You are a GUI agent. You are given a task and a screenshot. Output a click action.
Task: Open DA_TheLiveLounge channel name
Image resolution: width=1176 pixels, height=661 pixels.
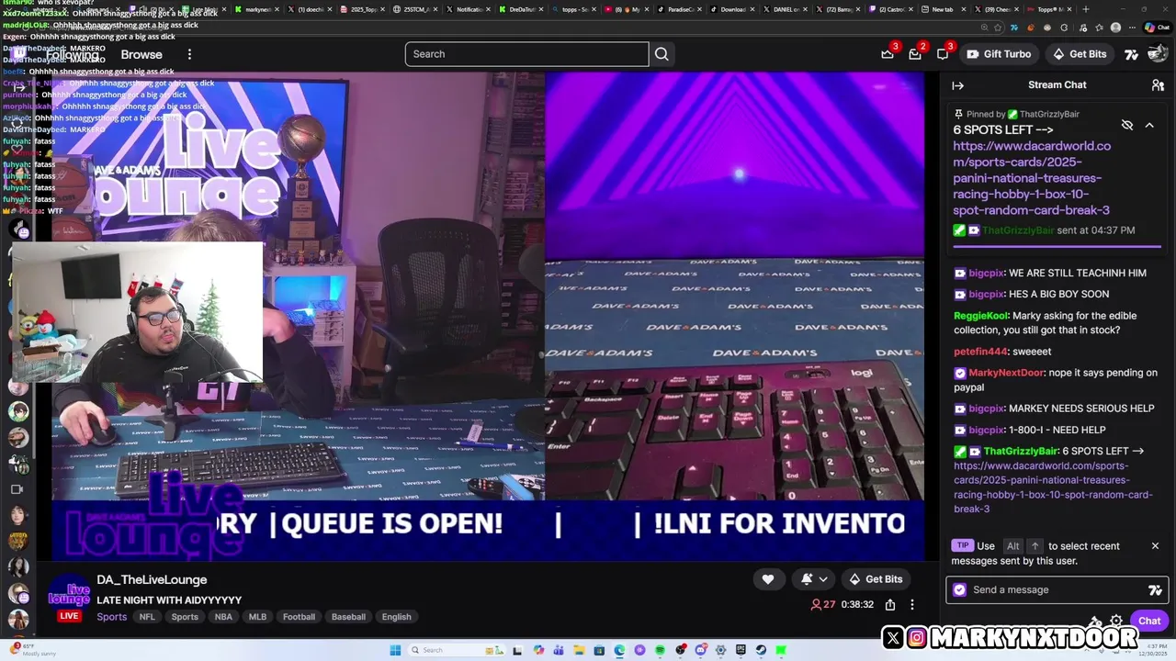pyautogui.click(x=152, y=579)
